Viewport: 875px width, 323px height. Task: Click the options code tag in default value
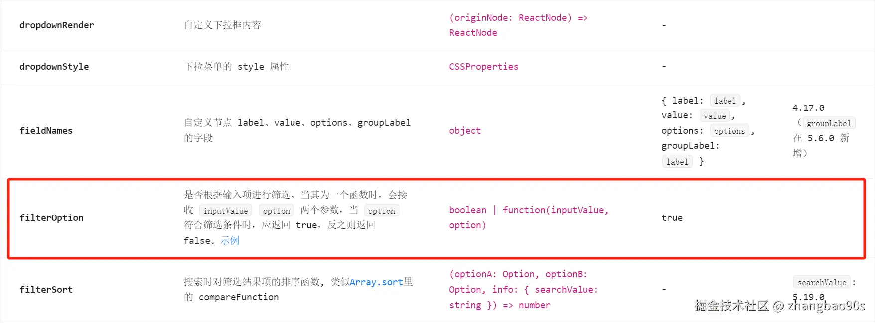tap(729, 131)
